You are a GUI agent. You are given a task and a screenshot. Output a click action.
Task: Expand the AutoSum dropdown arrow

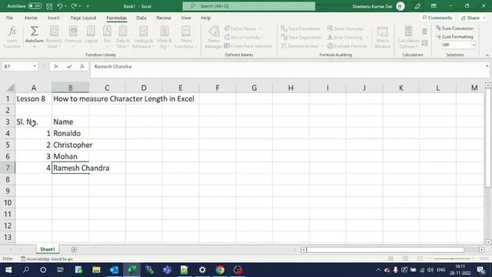point(34,46)
